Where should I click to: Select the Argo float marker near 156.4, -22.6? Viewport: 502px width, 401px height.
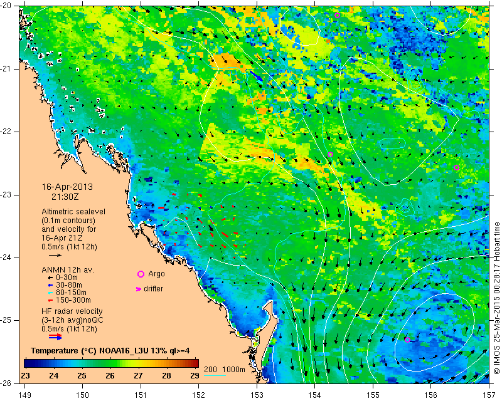457,167
